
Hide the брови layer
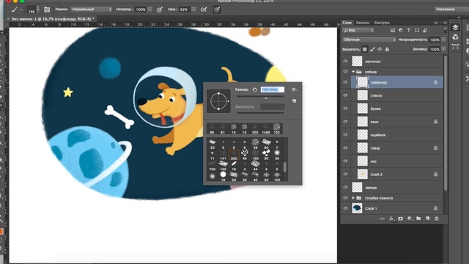345,109
